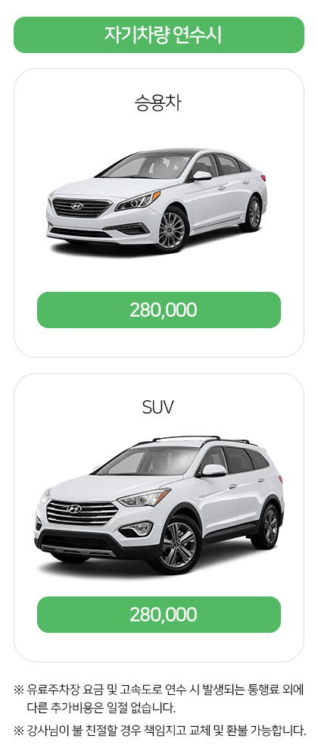The image size is (318, 748).
Task: Click the sedan's side mirror
Action: pyautogui.click(x=201, y=176)
